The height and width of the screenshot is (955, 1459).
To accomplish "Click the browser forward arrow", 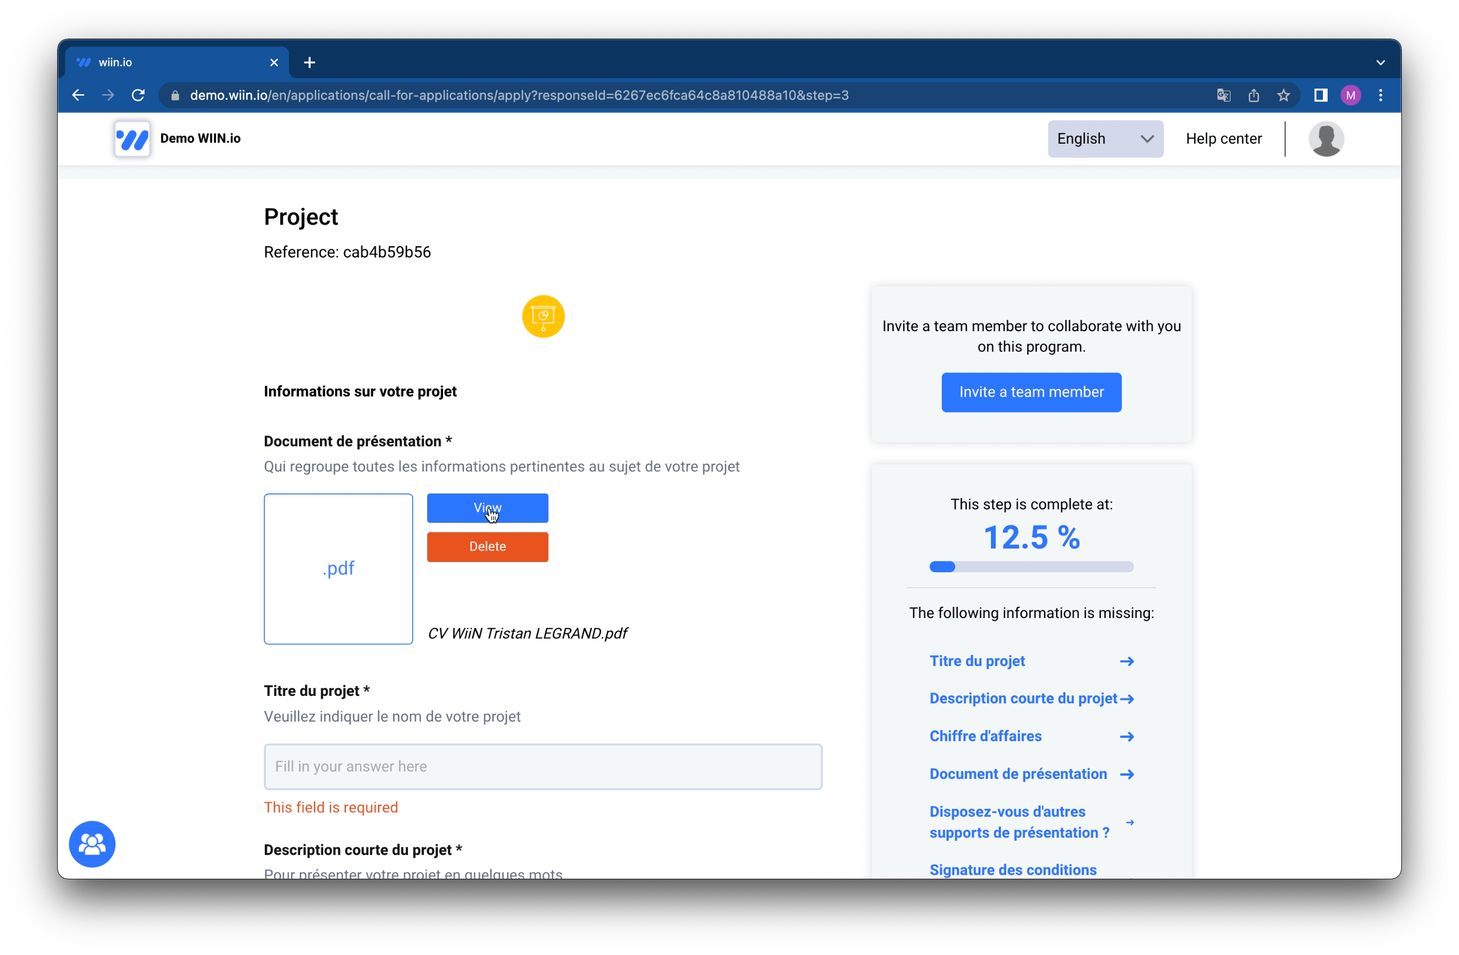I will (x=108, y=95).
